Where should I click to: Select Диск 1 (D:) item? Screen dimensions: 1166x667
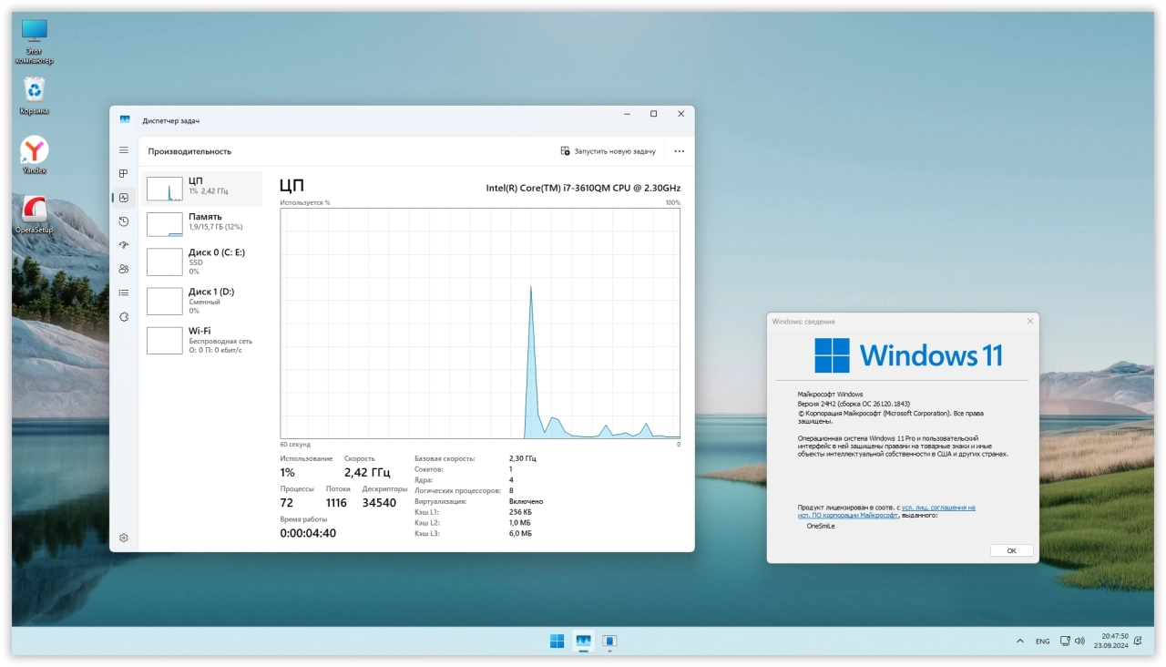pos(201,301)
